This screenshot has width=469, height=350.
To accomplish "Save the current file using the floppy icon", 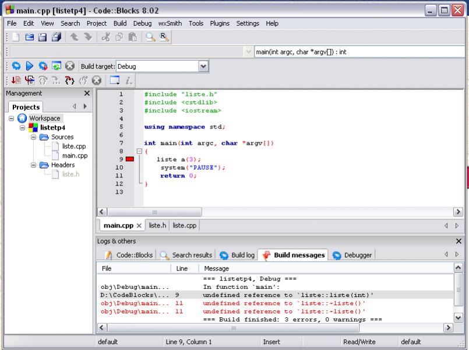I will (43, 37).
